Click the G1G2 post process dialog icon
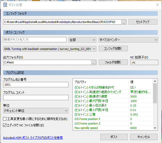The image size is (162, 143). click(5, 5)
